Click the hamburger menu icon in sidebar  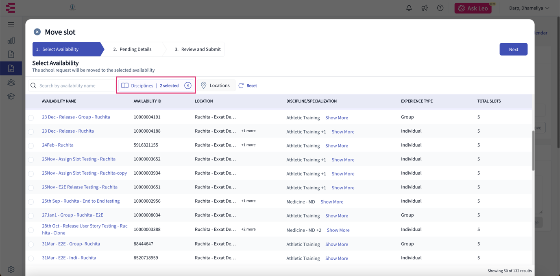11,25
